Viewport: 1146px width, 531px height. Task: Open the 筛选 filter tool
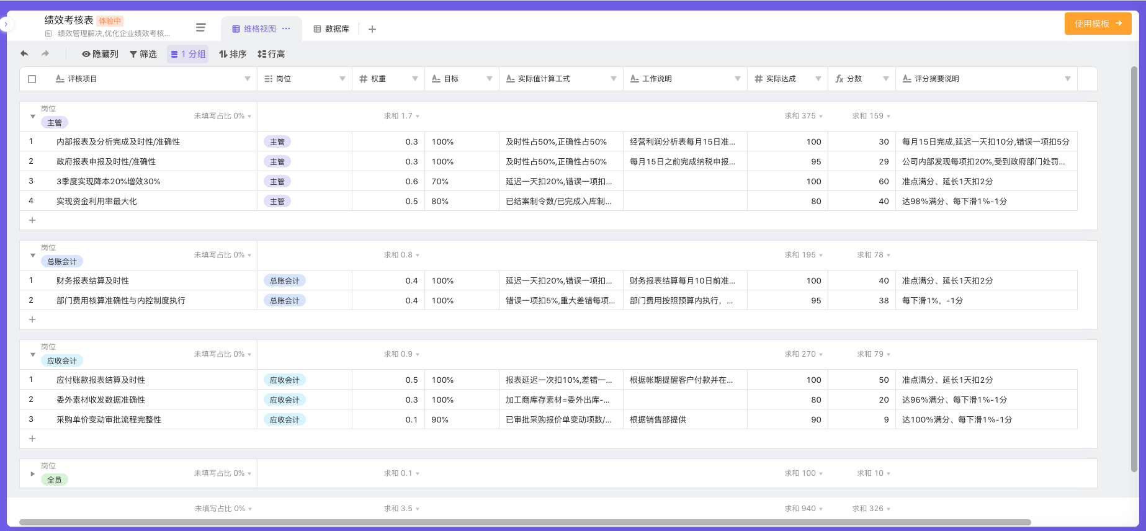(x=143, y=54)
